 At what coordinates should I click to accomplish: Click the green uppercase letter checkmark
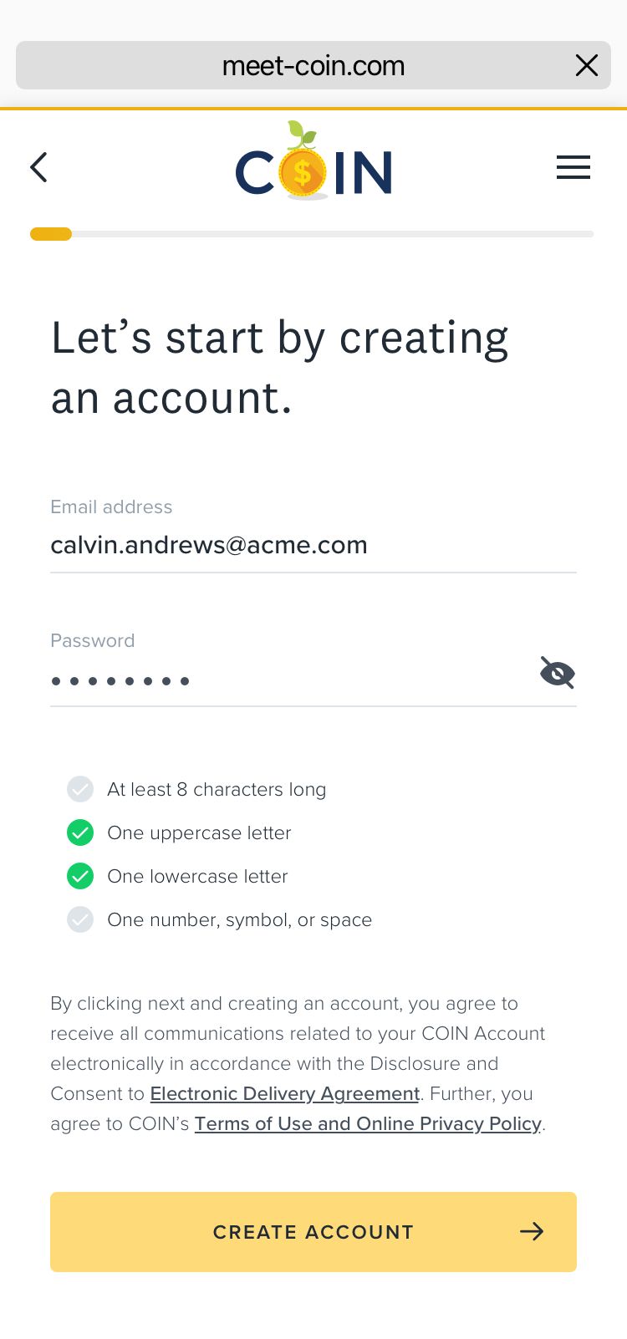pos(80,832)
